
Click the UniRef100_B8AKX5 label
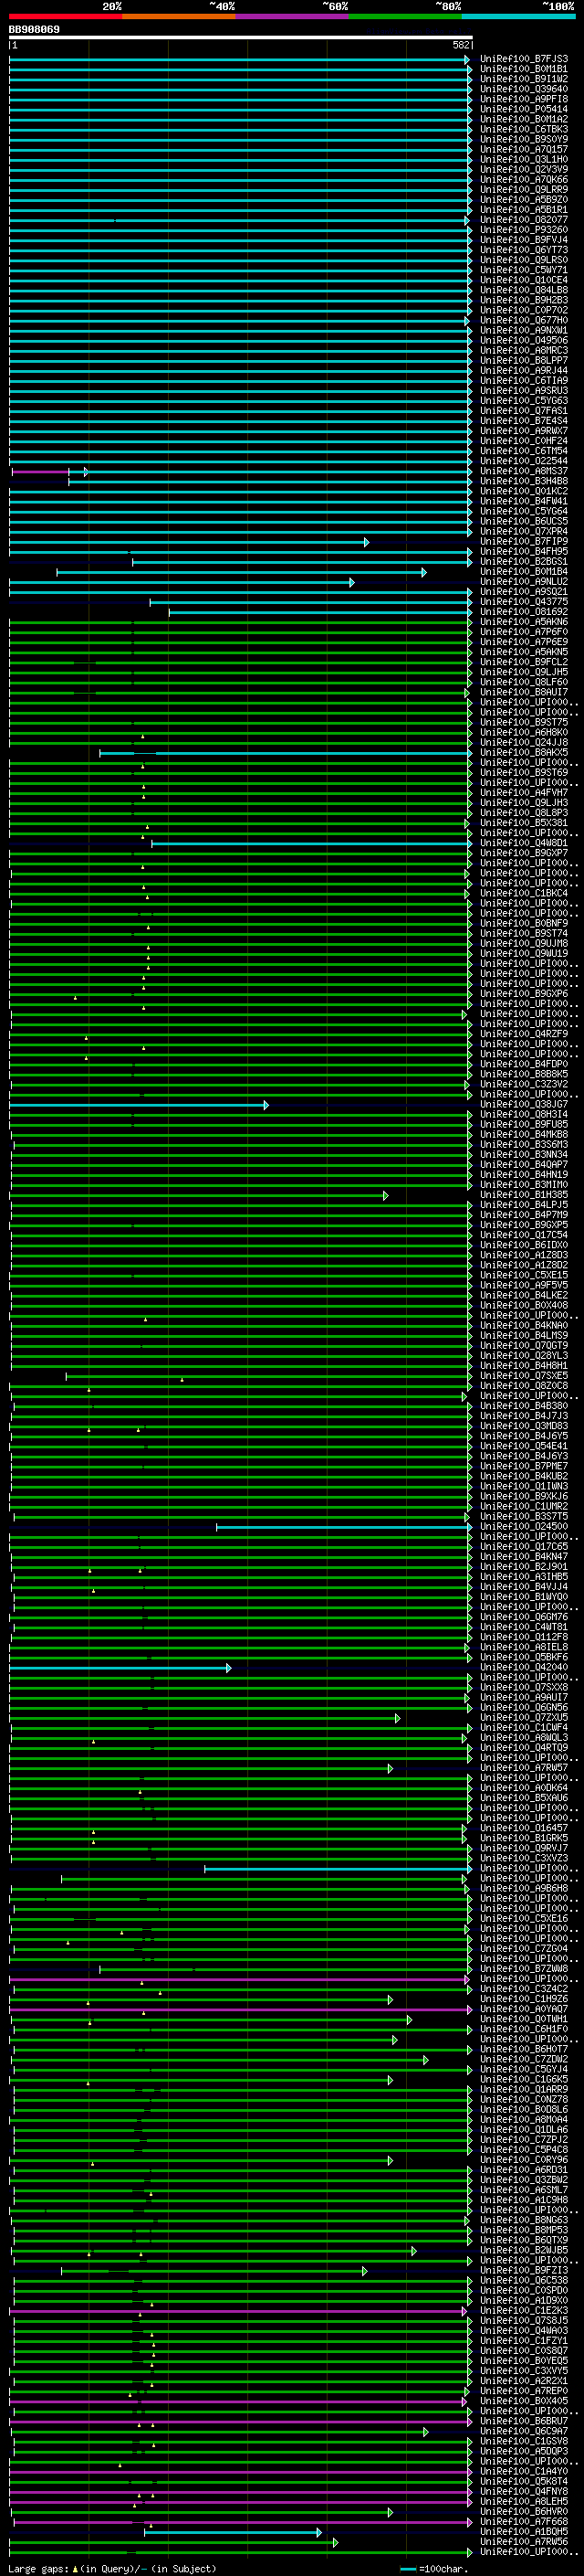tap(524, 753)
